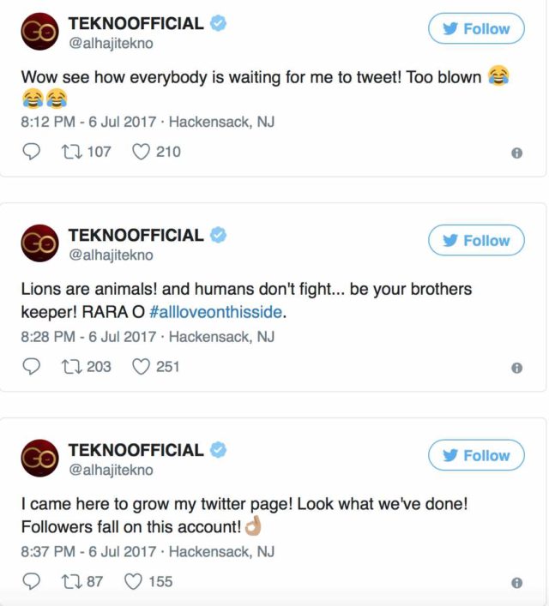Retweet the "Too blown" tweet
Viewport: 549px width, 606px height.
pyautogui.click(x=72, y=152)
